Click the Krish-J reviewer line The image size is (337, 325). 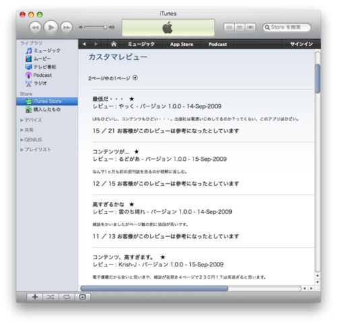158,264
